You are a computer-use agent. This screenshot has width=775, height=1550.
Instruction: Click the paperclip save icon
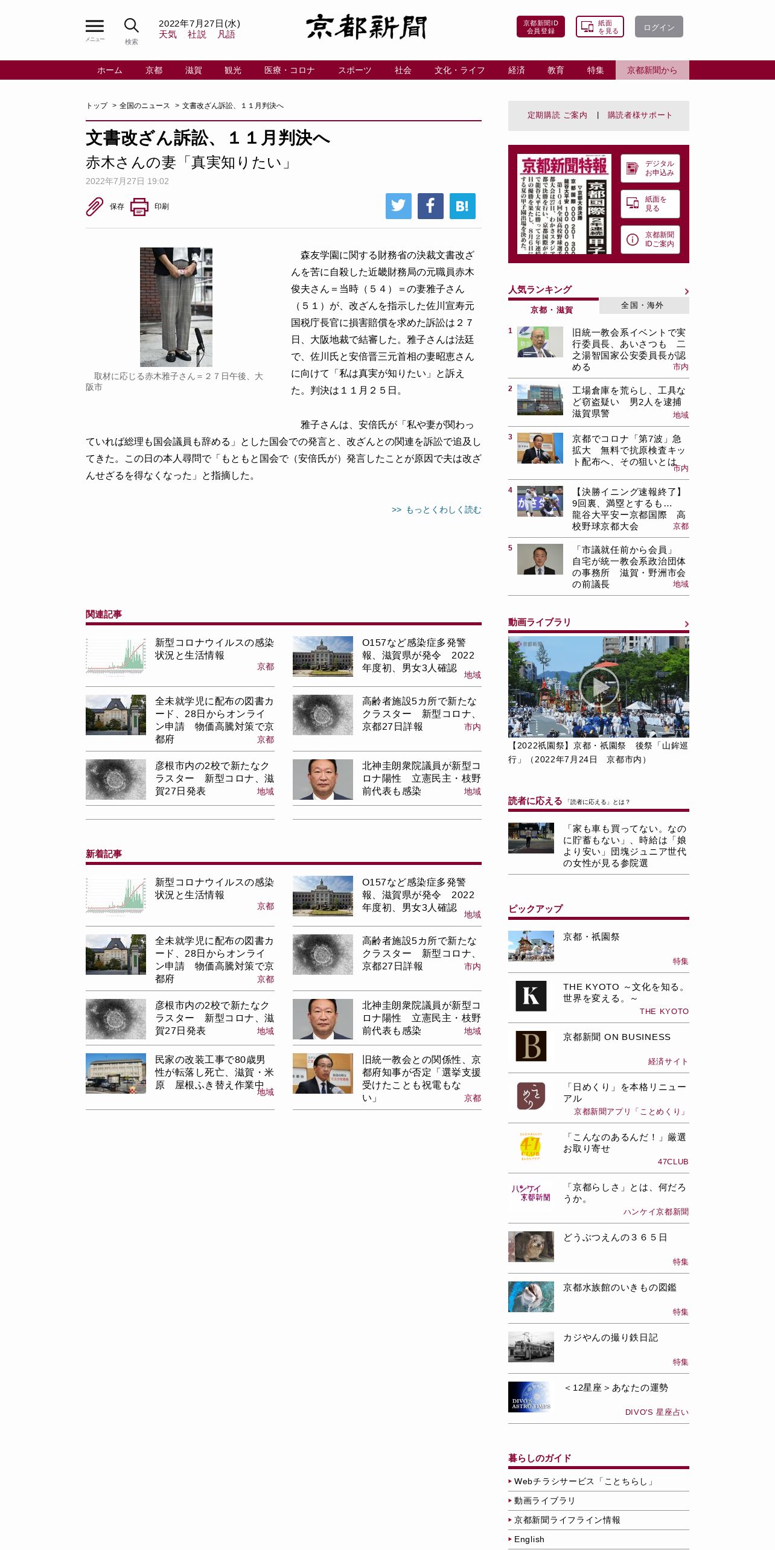coord(95,206)
